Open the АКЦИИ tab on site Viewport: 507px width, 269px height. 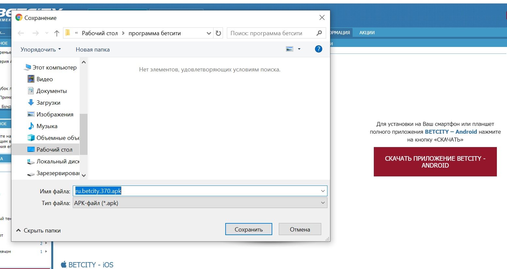pos(367,33)
